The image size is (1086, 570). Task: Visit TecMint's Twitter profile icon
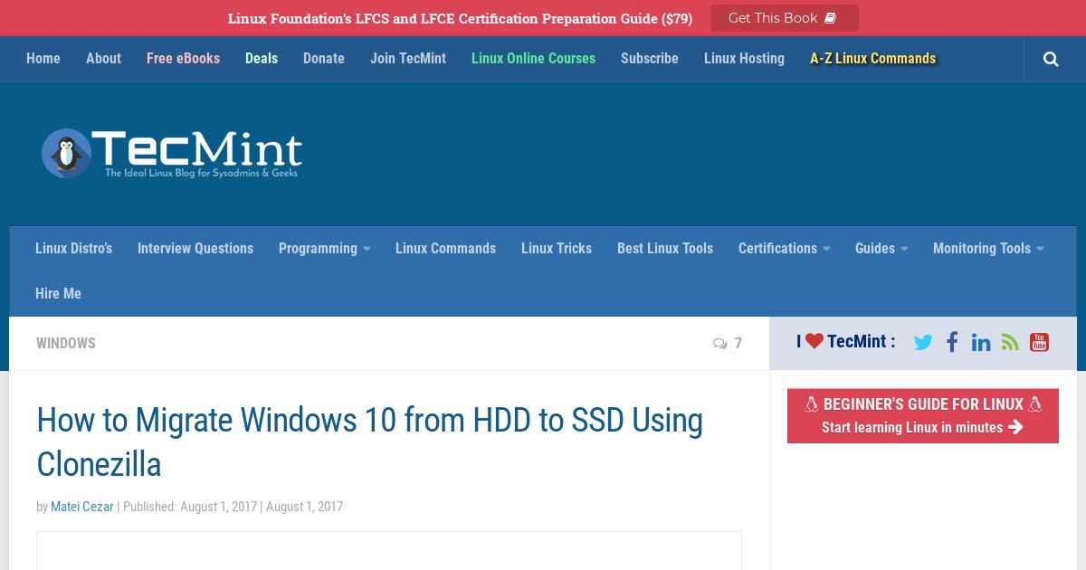click(x=923, y=342)
